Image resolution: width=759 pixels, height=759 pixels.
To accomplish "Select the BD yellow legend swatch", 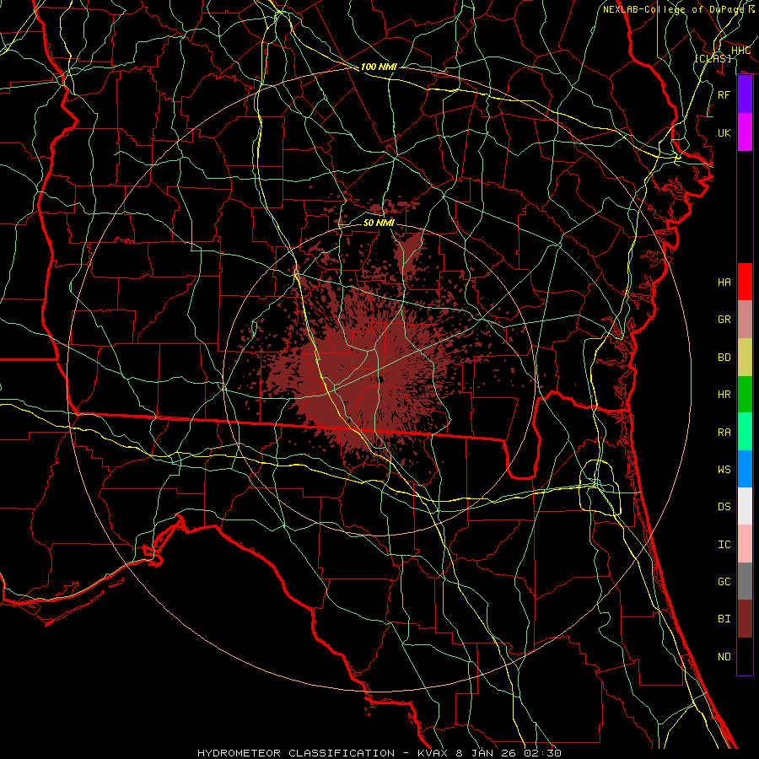I will coord(745,357).
